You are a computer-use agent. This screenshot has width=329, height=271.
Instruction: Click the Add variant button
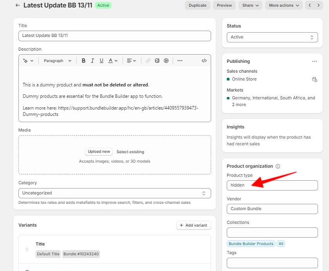point(193,225)
